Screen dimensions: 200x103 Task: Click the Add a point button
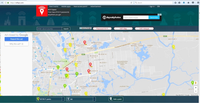tap(116, 99)
